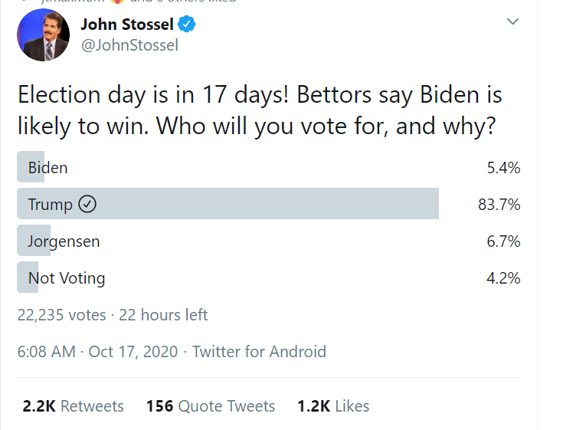Viewport: 563px width, 430px height.
Task: Click the checkmark icon beside Trump
Action: (87, 204)
